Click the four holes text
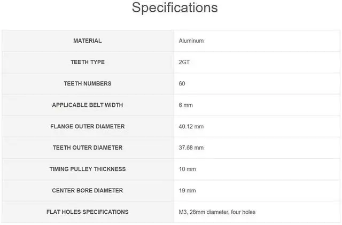 point(243,212)
